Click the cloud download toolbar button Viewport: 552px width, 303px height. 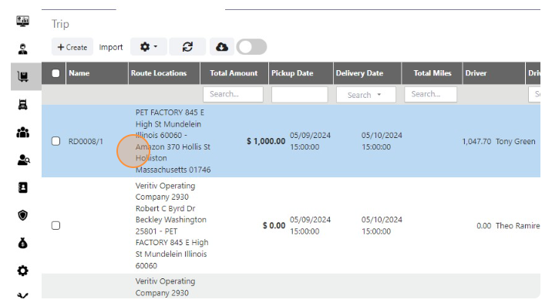tap(222, 47)
